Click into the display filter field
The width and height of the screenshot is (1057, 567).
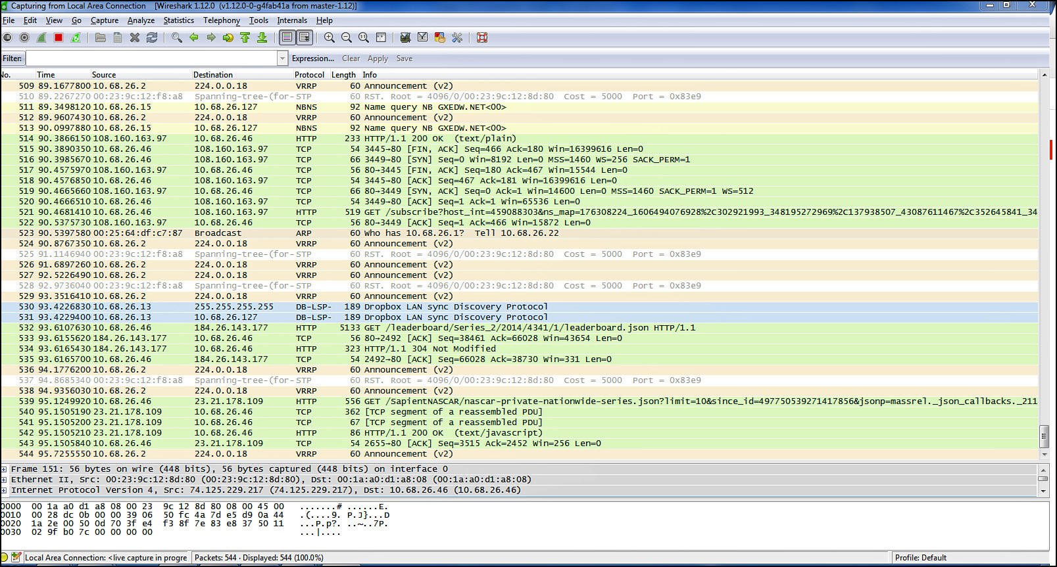[152, 58]
